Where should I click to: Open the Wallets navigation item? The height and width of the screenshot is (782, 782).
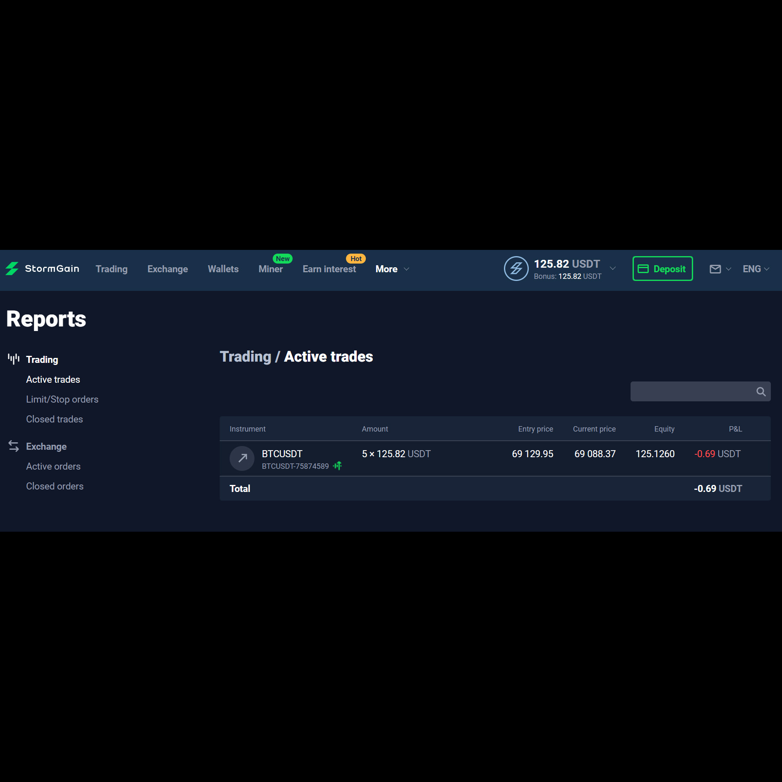click(x=223, y=269)
